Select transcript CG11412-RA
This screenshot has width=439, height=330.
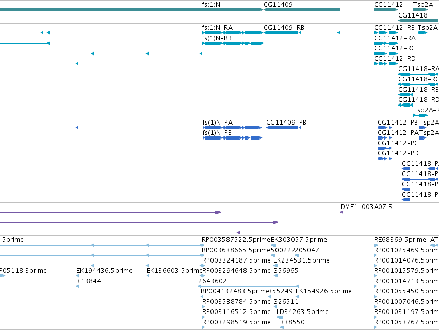395,38
